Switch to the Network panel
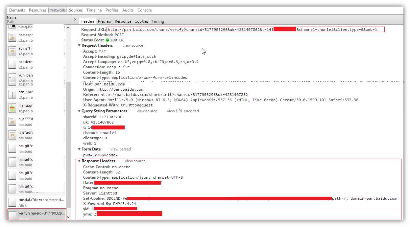The height and width of the screenshot is (227, 410). click(x=58, y=10)
